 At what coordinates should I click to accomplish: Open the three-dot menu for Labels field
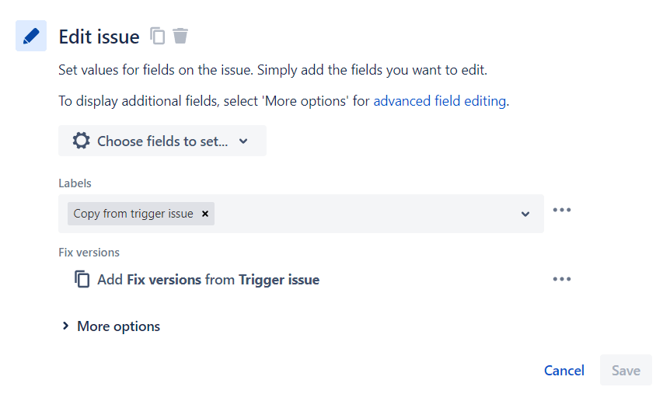[561, 210]
